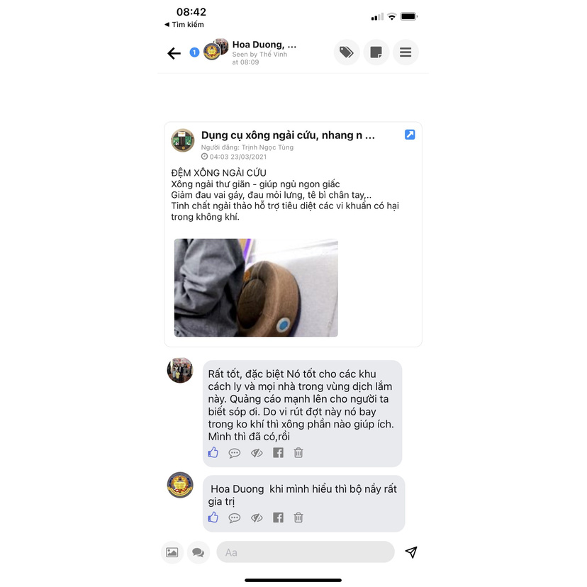Open the note icon in the header
The width and height of the screenshot is (587, 587).
click(x=376, y=52)
